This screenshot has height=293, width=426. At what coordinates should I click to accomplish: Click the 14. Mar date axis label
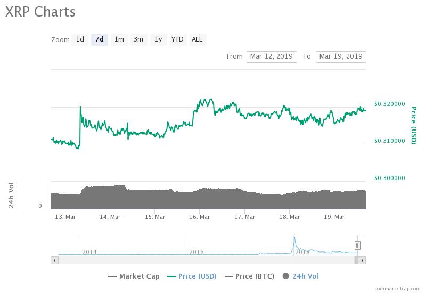point(110,217)
